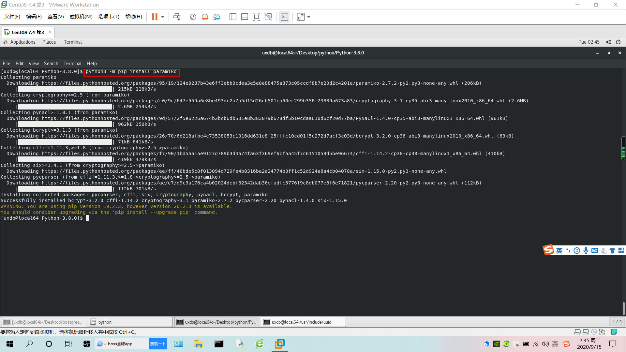
Task: Open the Sogou soft keyboard icon
Action: point(595,250)
